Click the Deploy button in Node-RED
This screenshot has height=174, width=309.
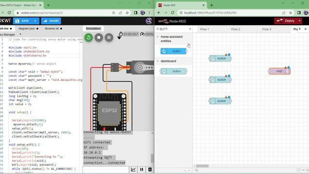click(286, 21)
